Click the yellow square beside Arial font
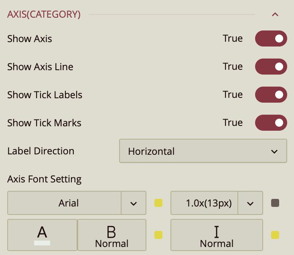The image size is (294, 255). click(x=158, y=203)
